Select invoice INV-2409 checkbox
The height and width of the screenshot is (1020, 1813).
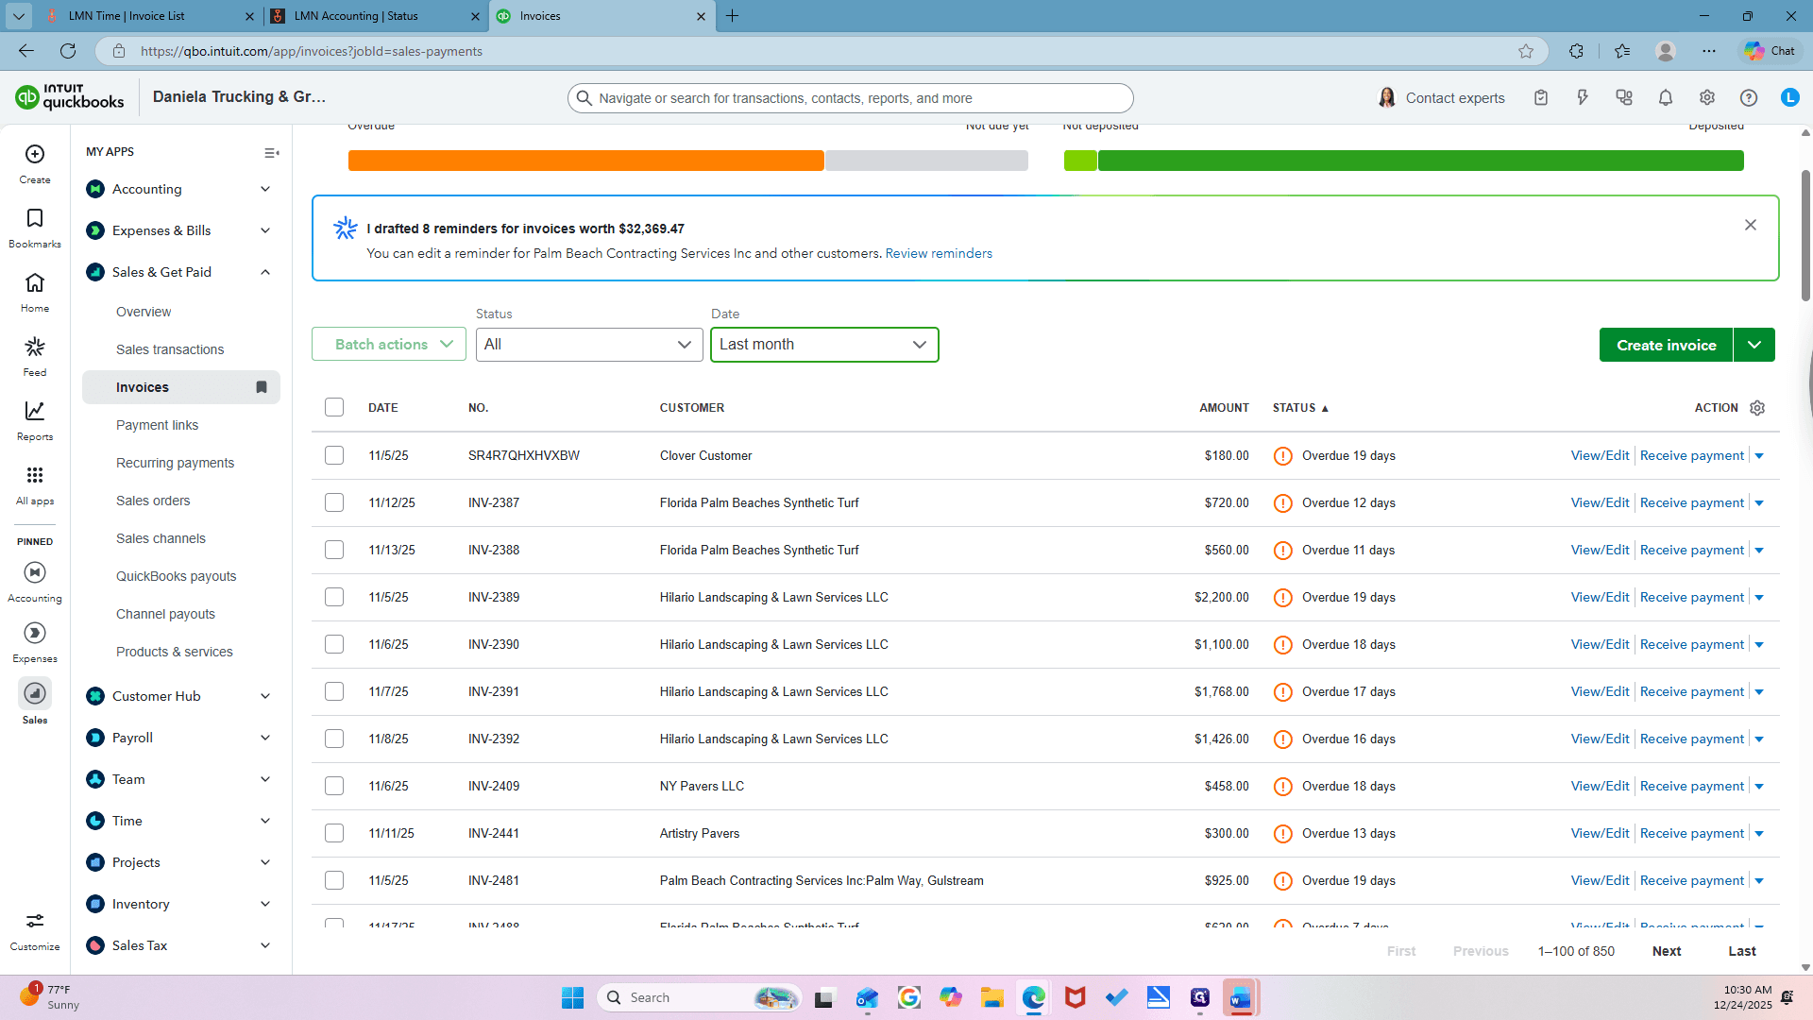pyautogui.click(x=334, y=786)
